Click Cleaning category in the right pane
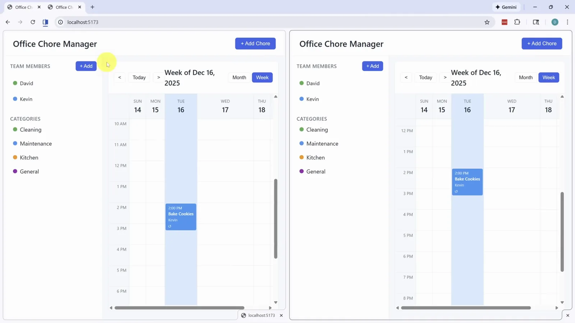575x323 pixels. 317,130
